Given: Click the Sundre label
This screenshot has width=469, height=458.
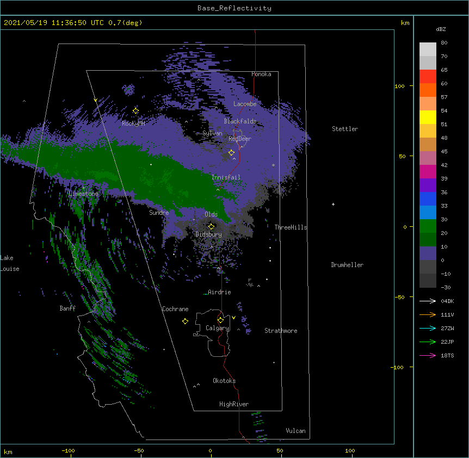Looking at the screenshot, I should click(159, 213).
